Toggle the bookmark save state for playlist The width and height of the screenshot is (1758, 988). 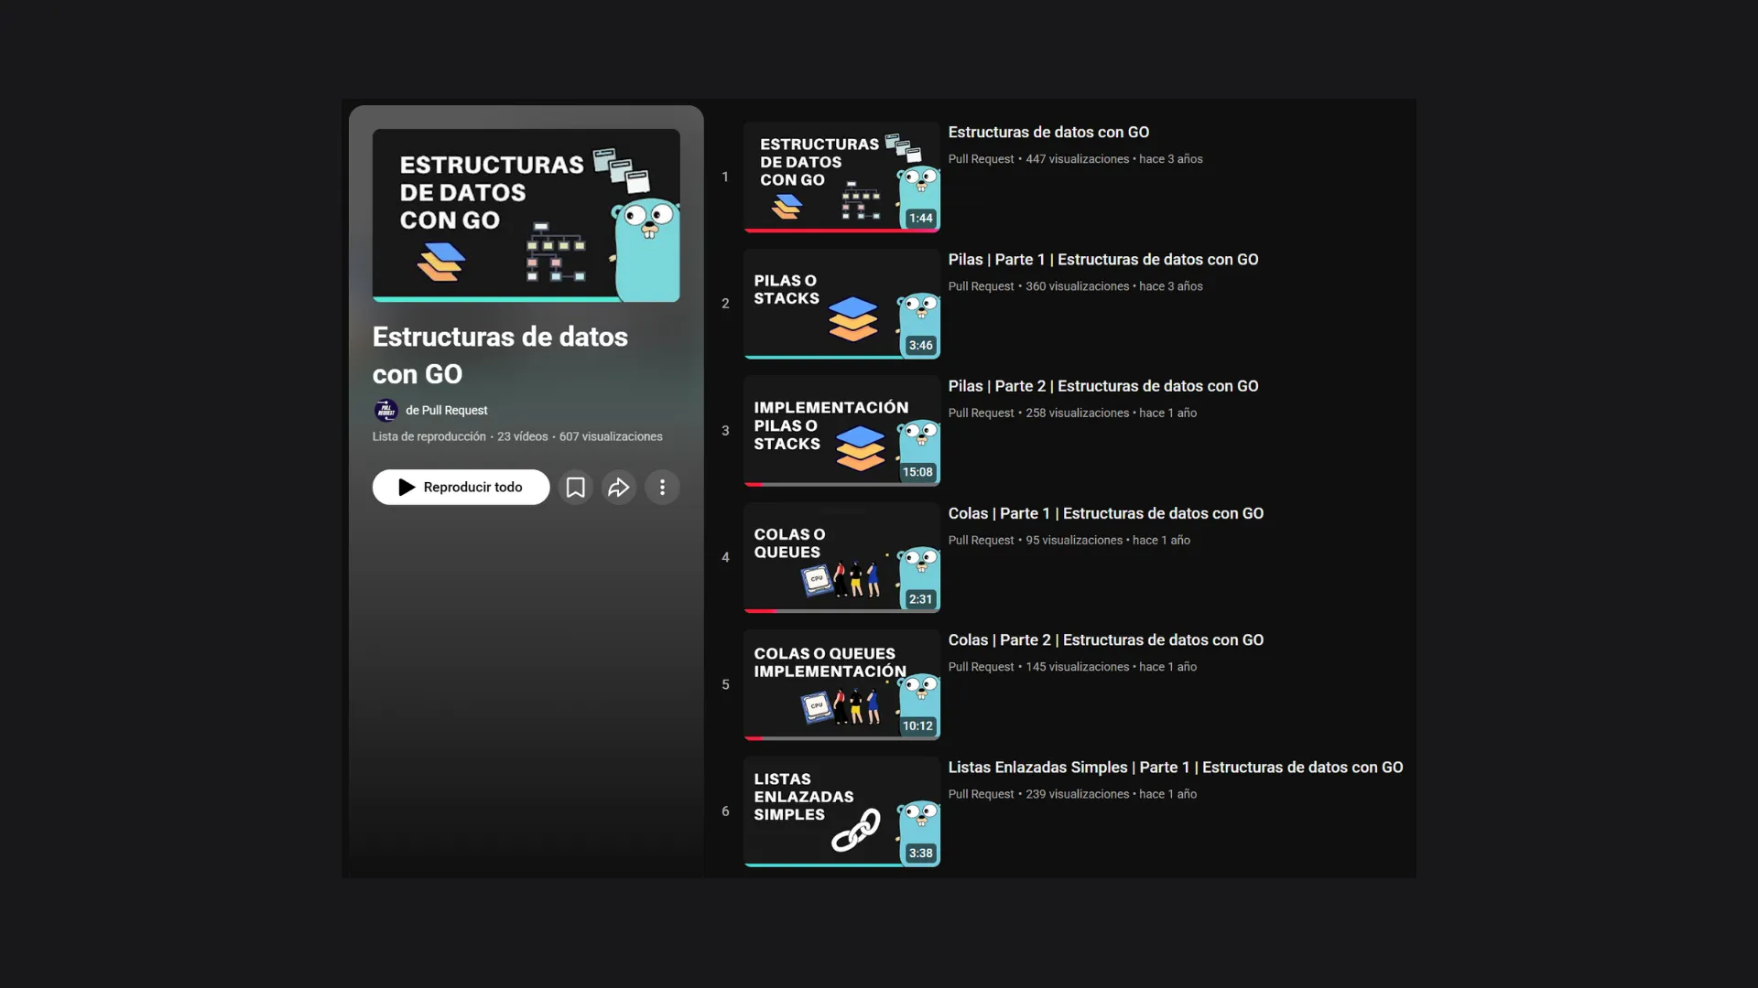(575, 487)
